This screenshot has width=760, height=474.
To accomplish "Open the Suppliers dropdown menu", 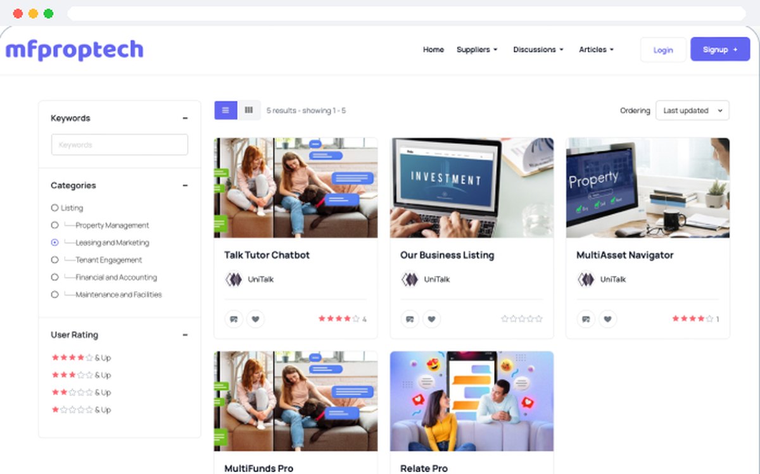I will point(477,49).
